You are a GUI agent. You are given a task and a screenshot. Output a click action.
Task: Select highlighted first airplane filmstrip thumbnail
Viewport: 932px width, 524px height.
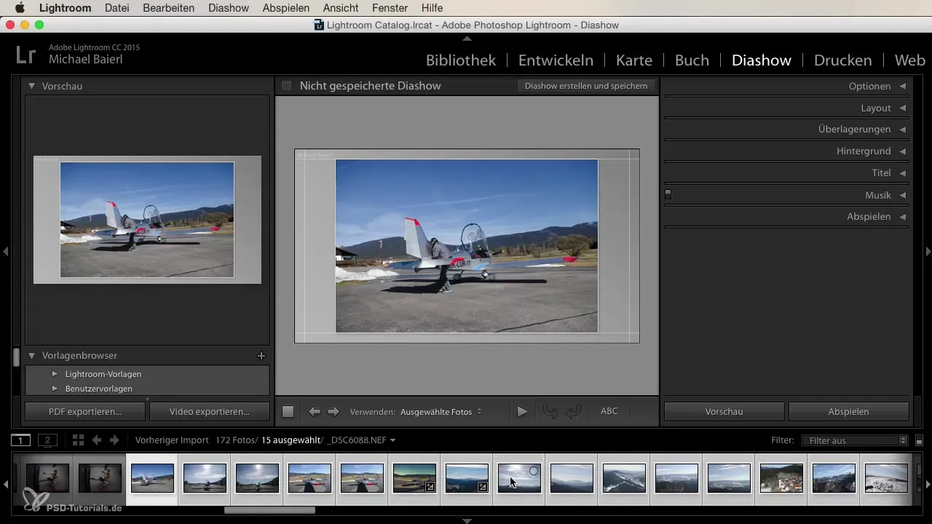tap(152, 478)
